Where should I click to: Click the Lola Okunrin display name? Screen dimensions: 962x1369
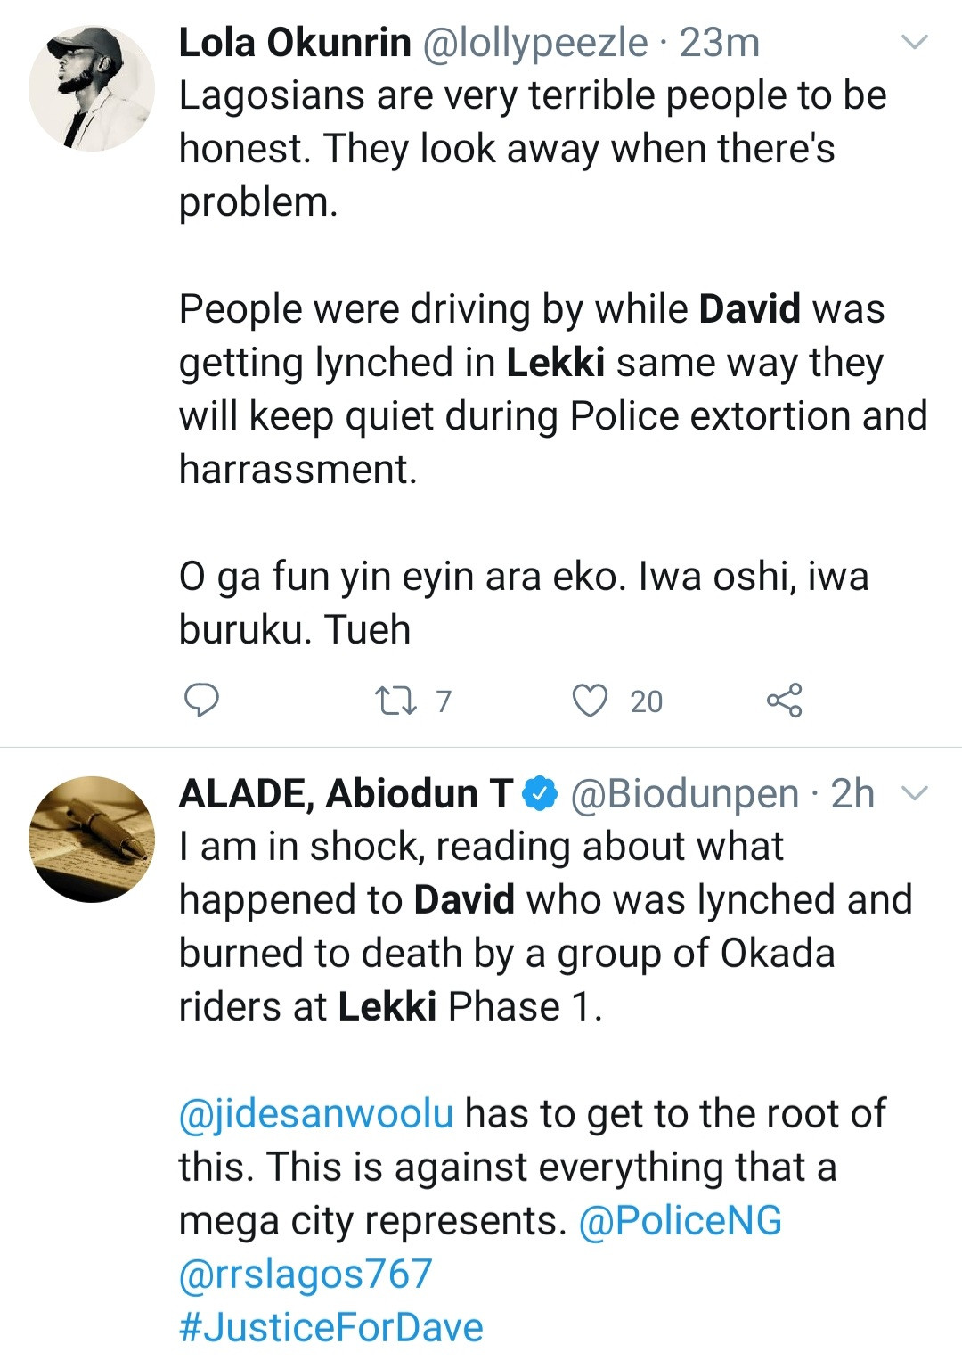[295, 42]
